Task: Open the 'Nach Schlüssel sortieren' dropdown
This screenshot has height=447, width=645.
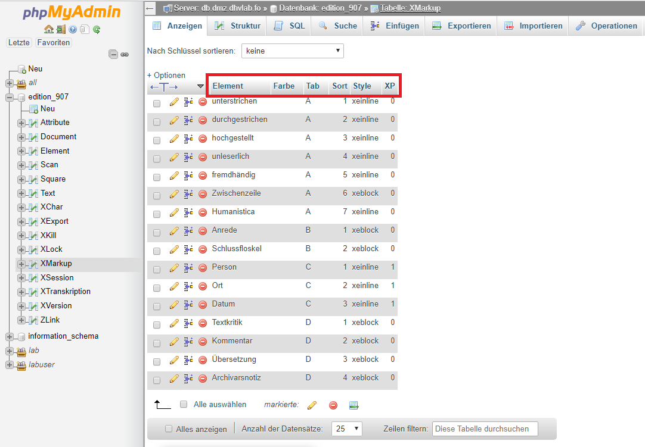Action: 292,51
